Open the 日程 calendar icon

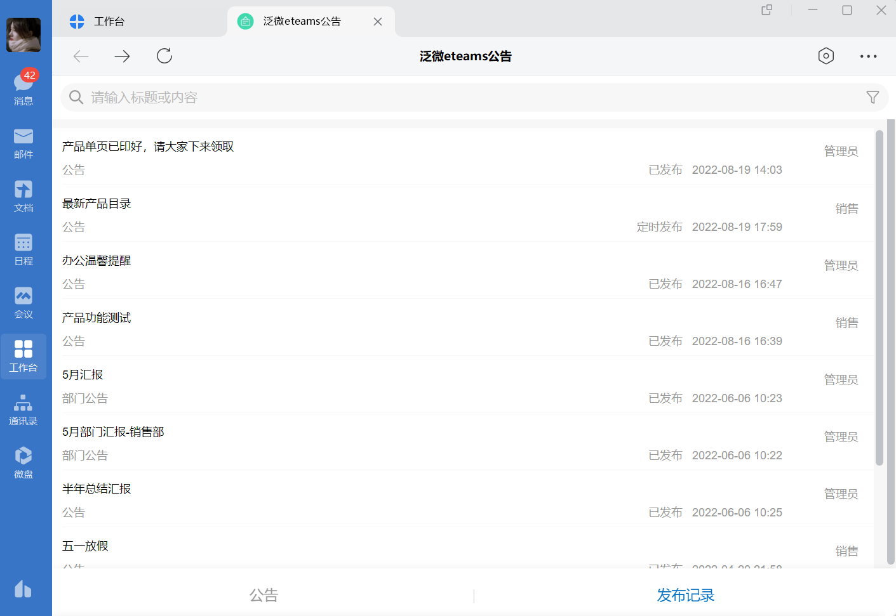point(23,249)
